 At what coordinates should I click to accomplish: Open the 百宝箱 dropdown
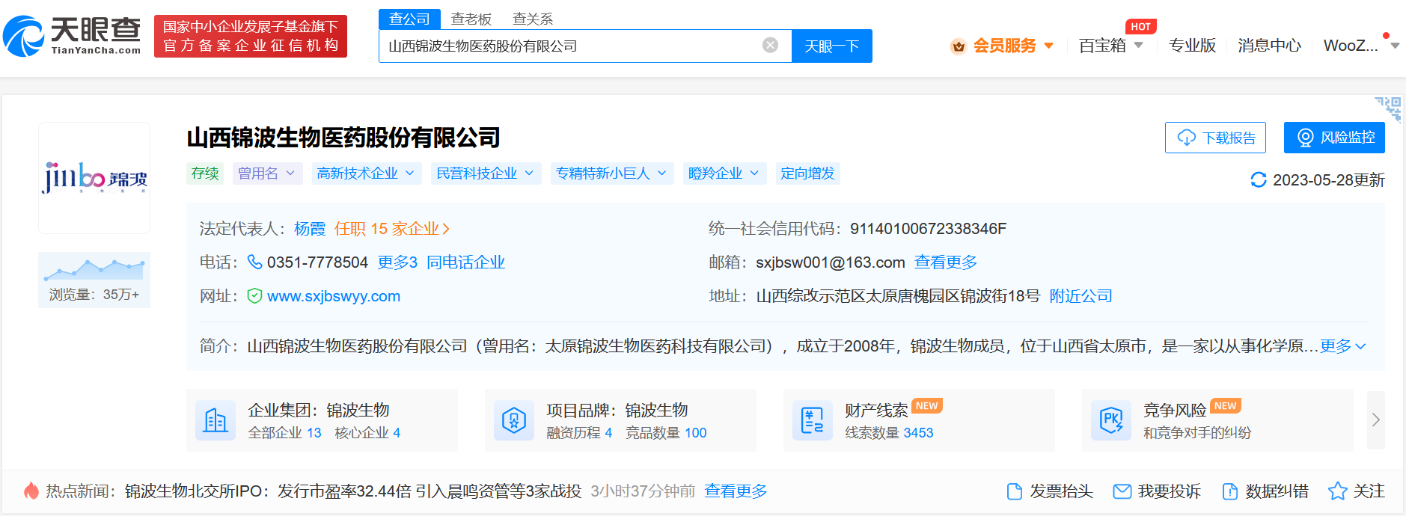click(x=1110, y=46)
